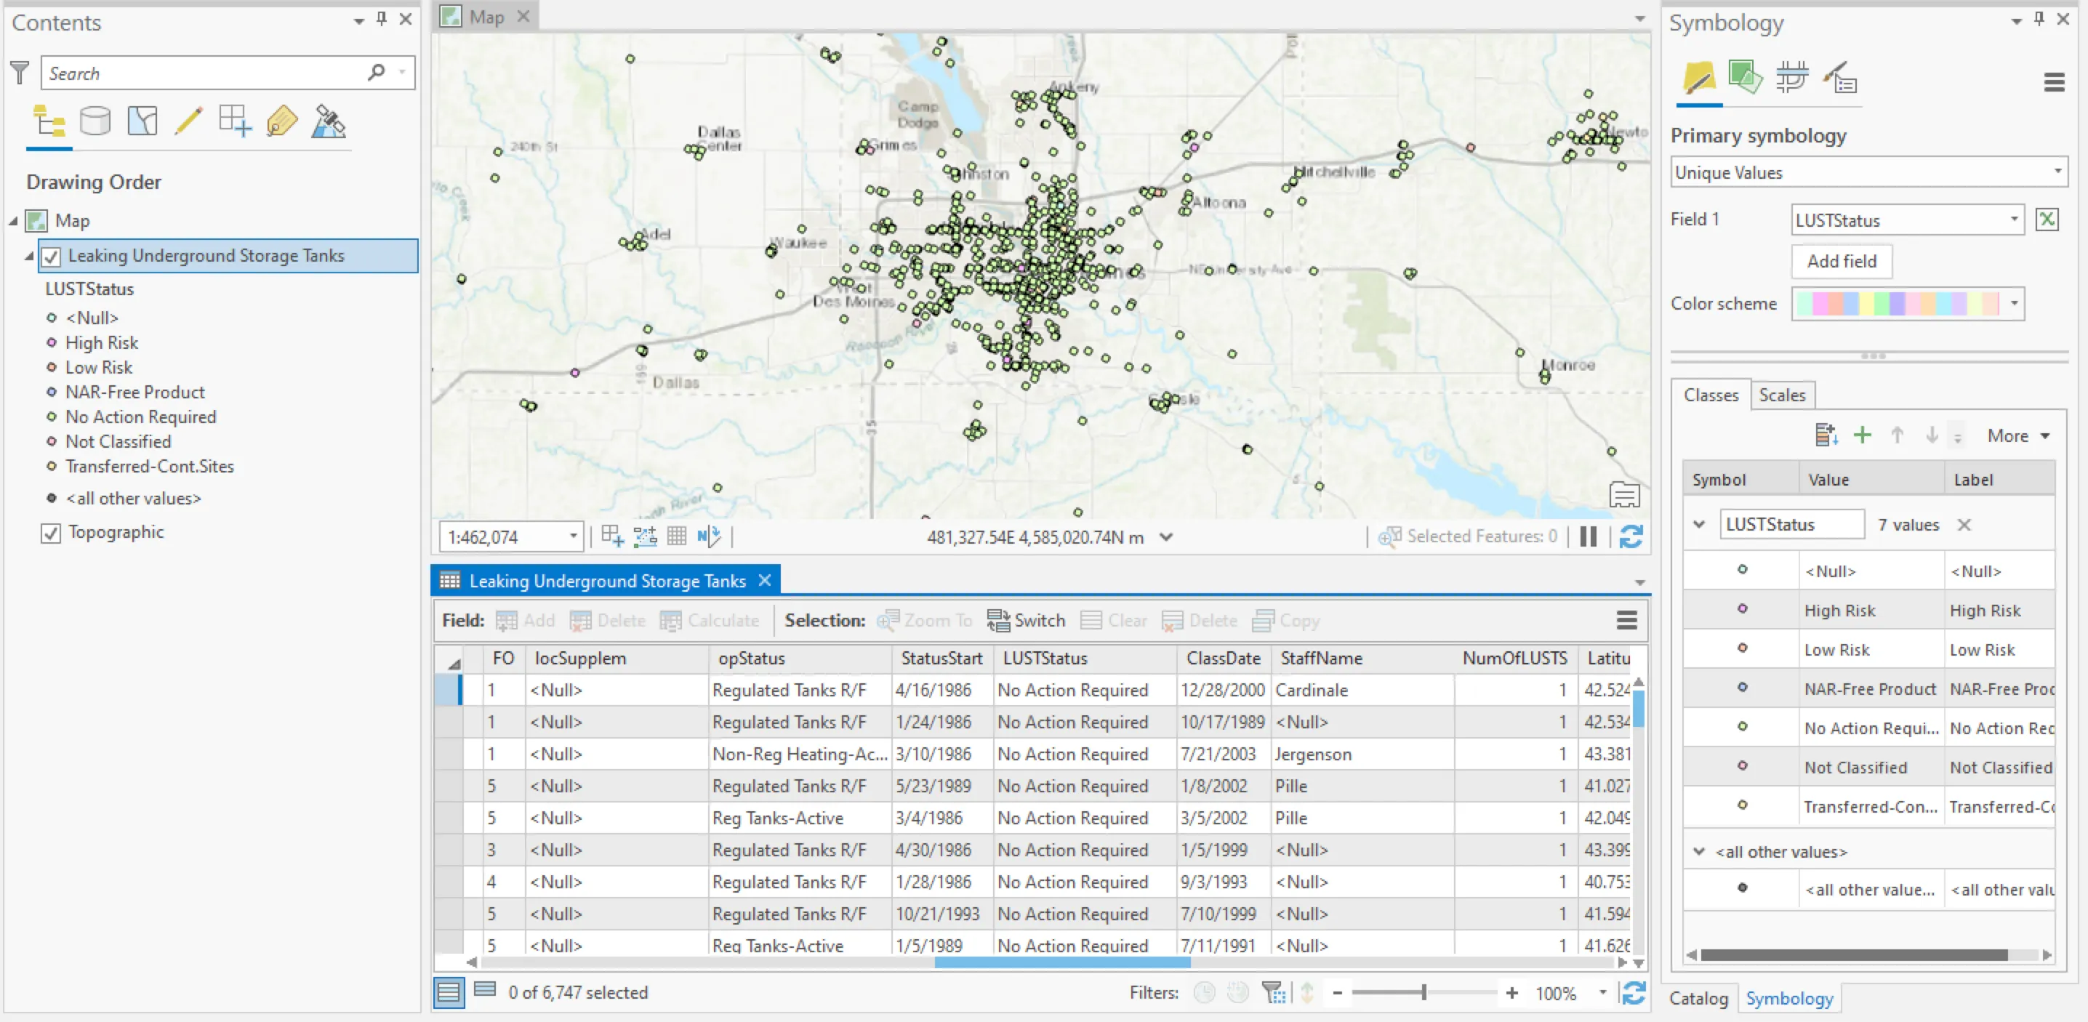Click the Clear selection icon
2088x1022 pixels.
(1114, 621)
